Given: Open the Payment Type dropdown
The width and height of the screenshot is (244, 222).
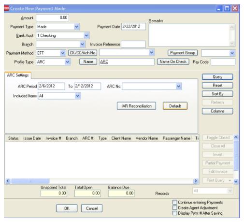Looking at the screenshot, I should pos(77,27).
